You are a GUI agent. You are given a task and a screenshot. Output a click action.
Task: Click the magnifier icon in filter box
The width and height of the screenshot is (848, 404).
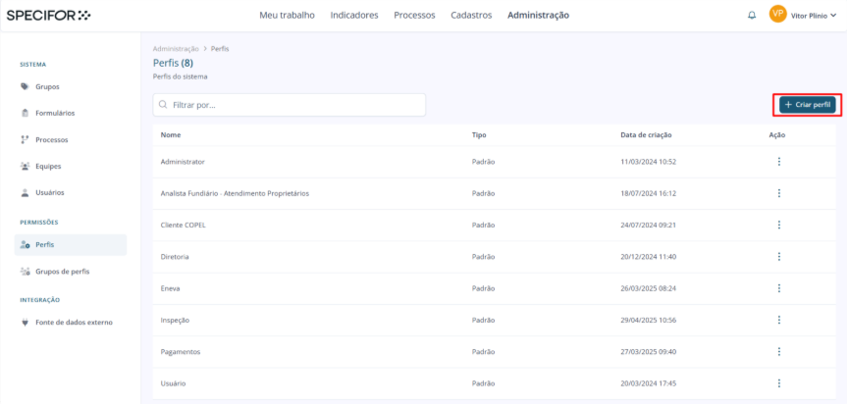click(163, 105)
